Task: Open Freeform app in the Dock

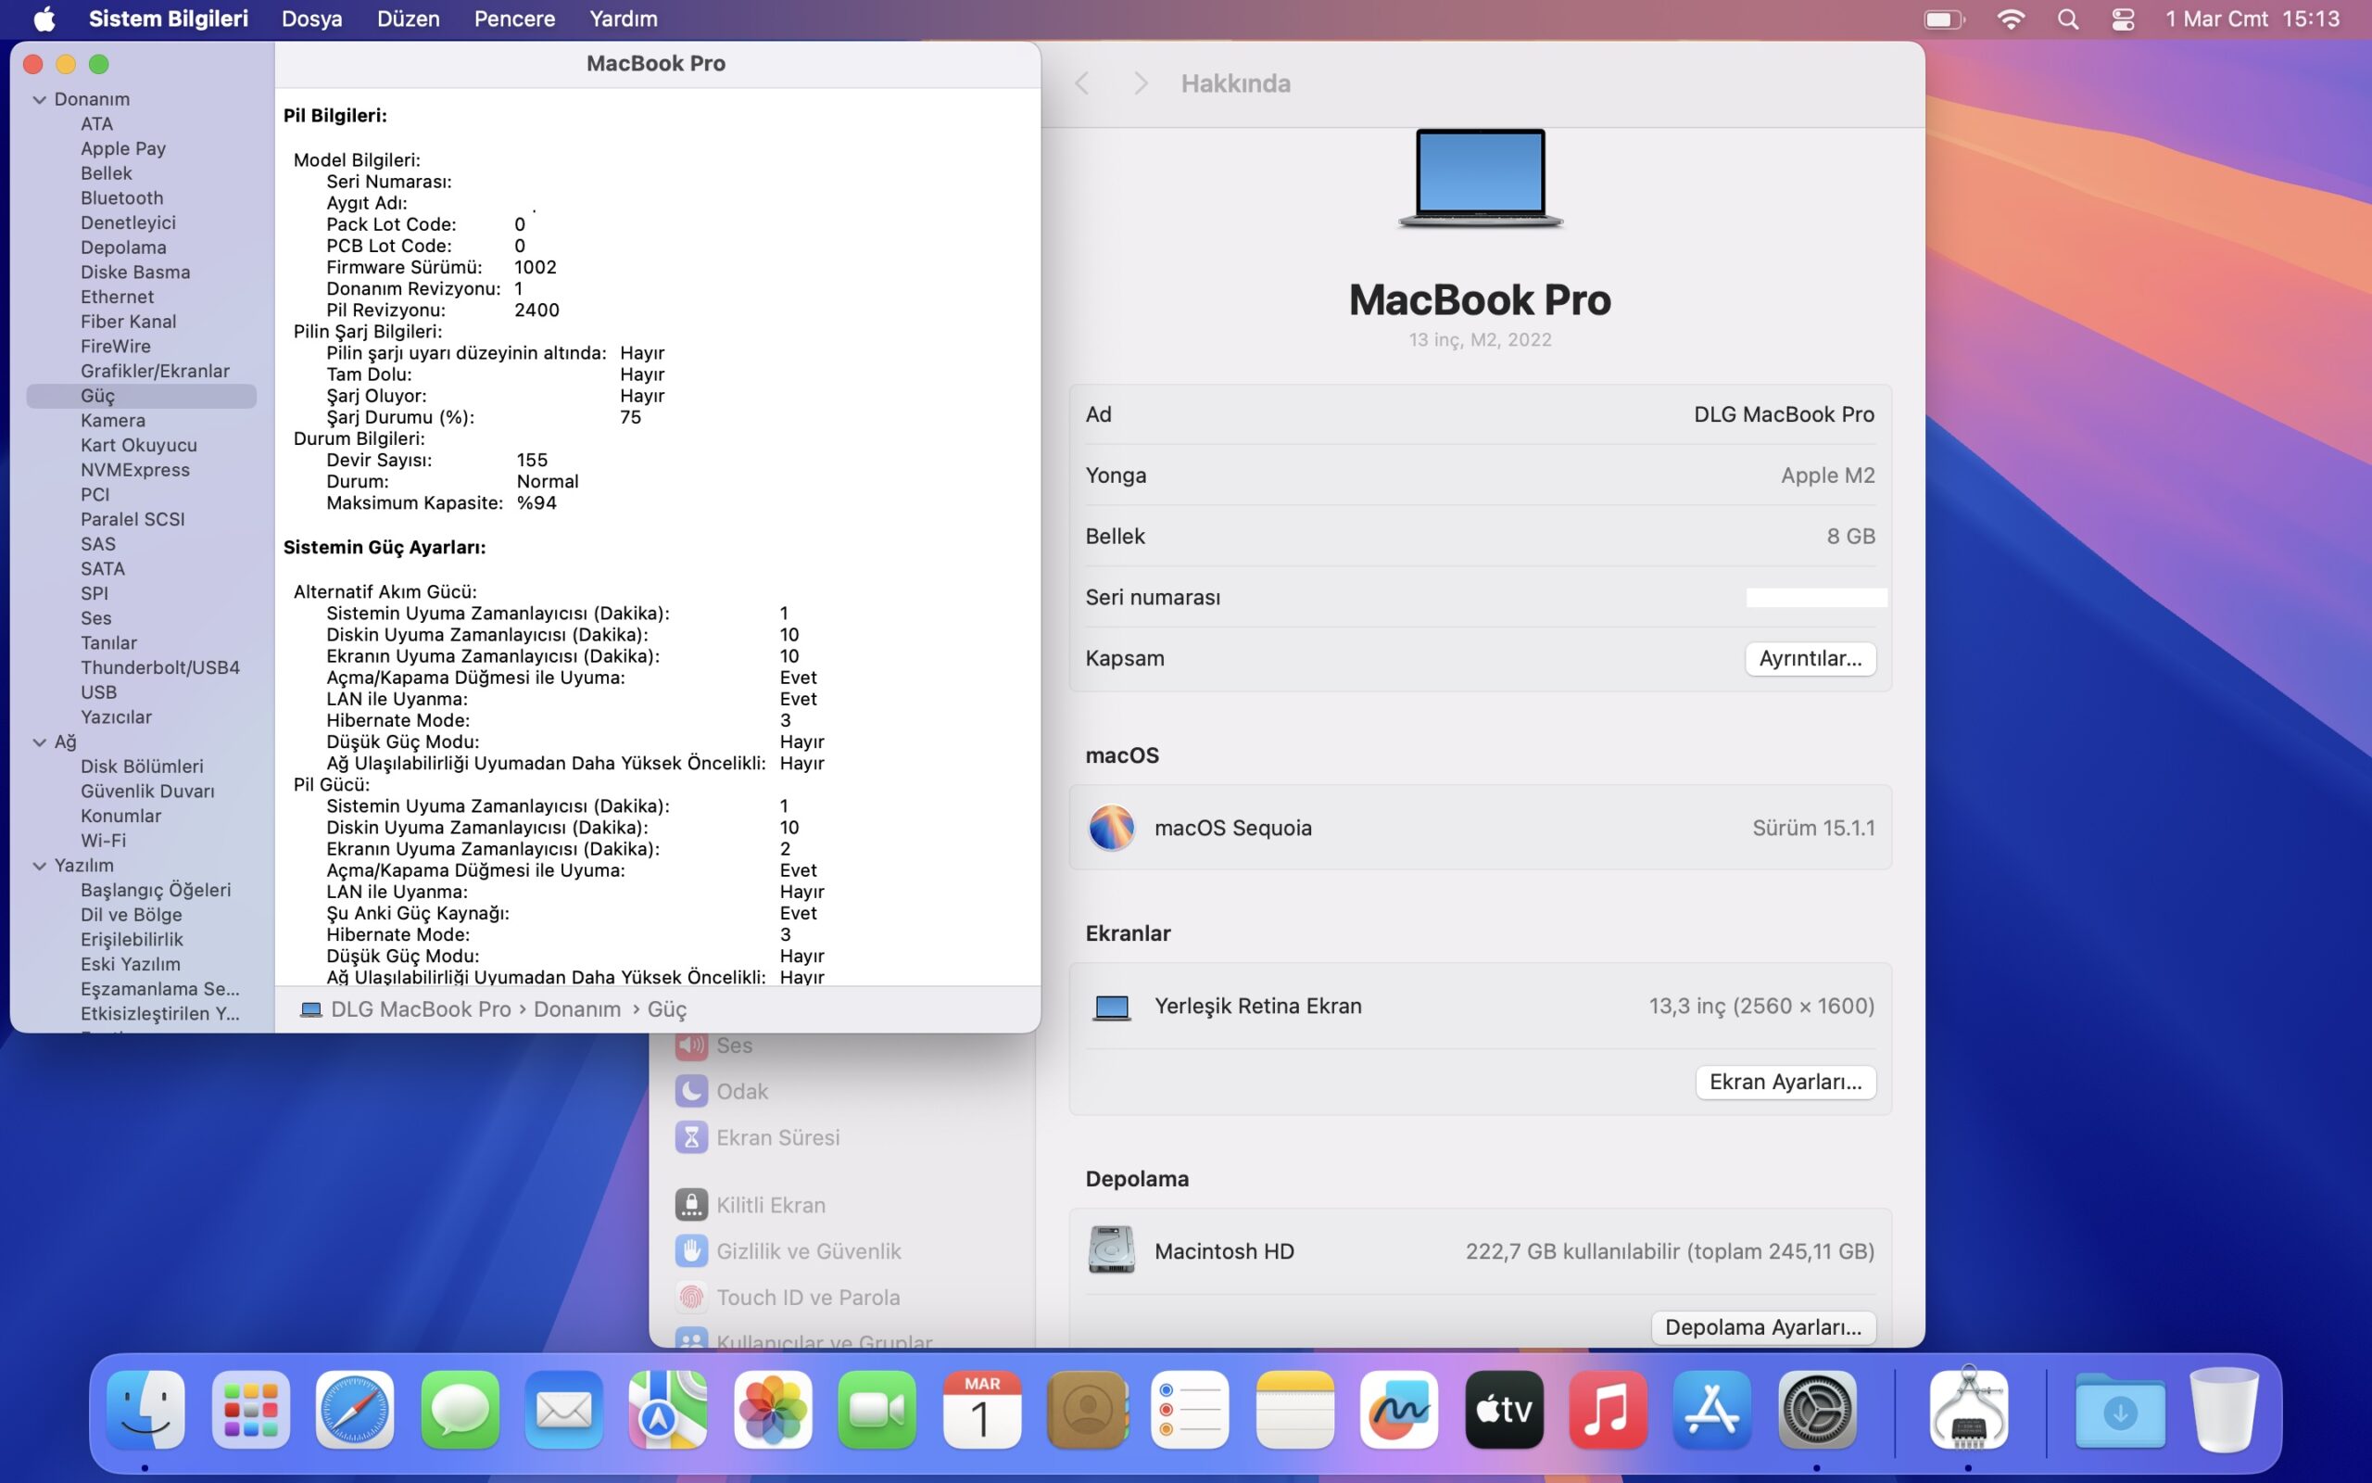Action: coord(1399,1411)
